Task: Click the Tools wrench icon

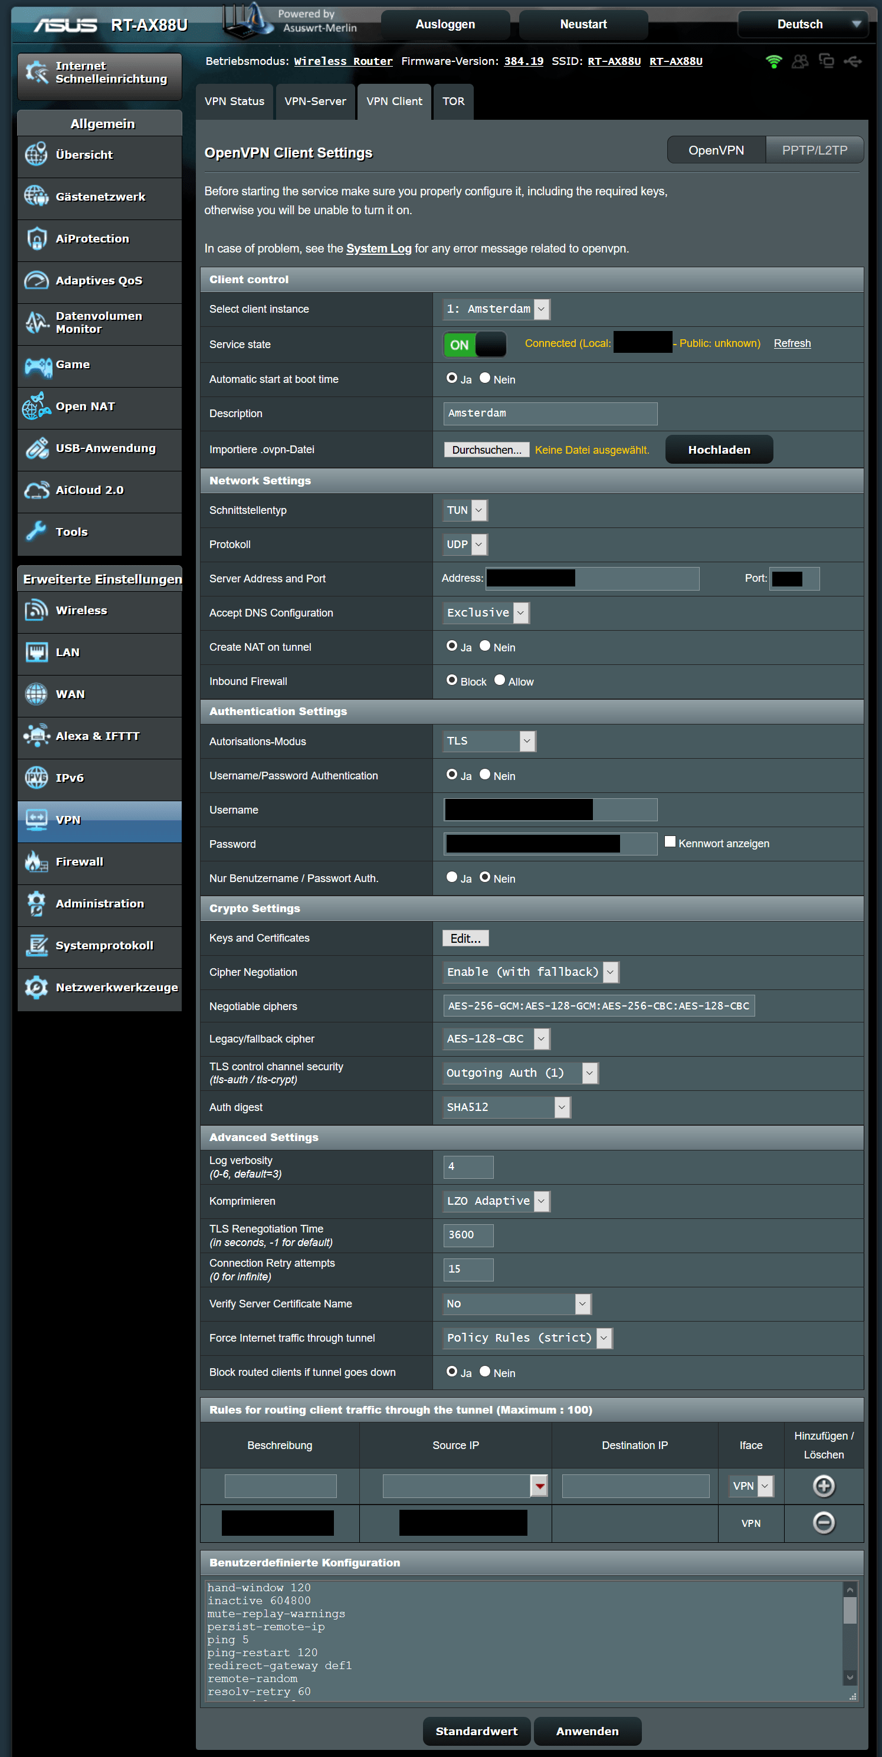Action: click(36, 532)
